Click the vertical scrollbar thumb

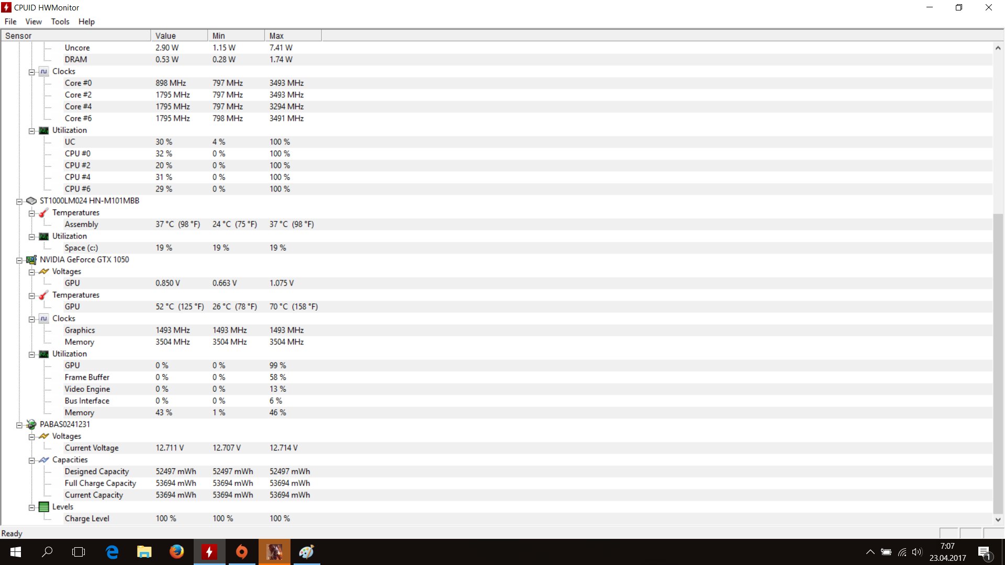tap(998, 364)
